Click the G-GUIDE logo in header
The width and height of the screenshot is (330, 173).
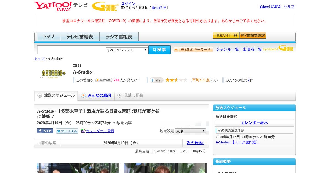point(105,7)
